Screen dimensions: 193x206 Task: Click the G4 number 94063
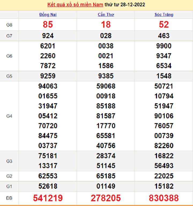(x=48, y=86)
